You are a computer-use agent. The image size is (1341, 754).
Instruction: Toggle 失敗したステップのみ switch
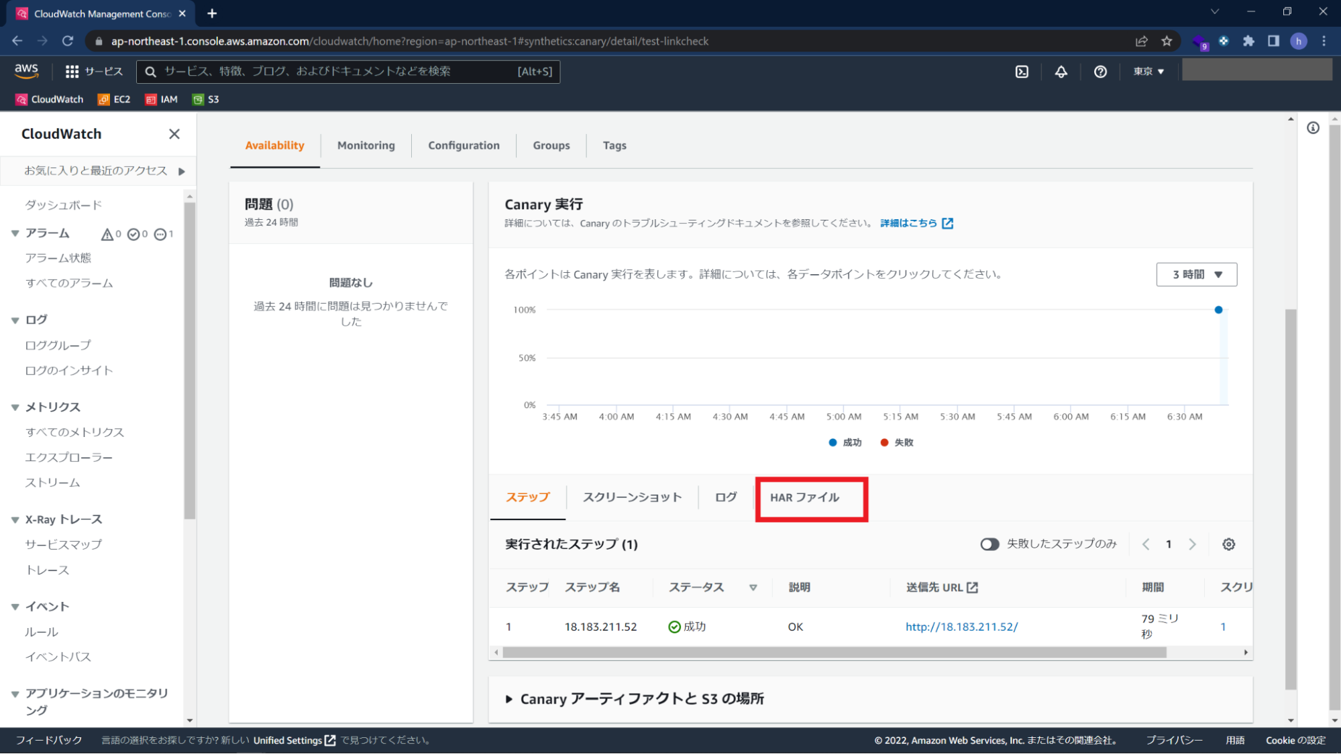tap(989, 544)
